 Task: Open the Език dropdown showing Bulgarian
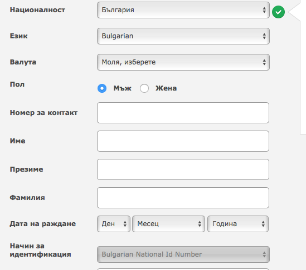(183, 36)
